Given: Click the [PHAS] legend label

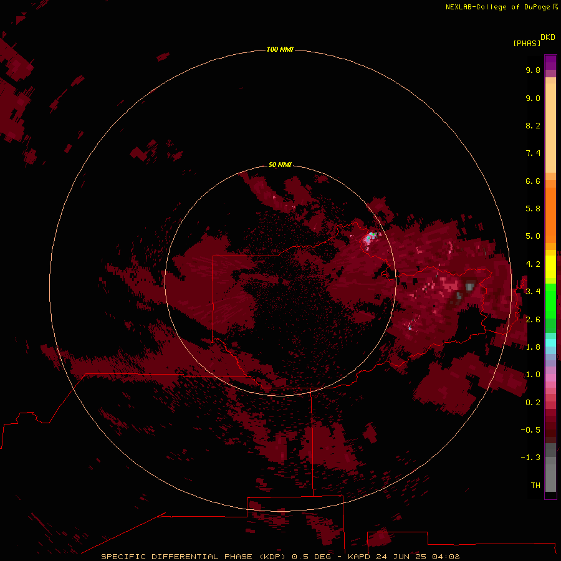Looking at the screenshot, I should [527, 43].
